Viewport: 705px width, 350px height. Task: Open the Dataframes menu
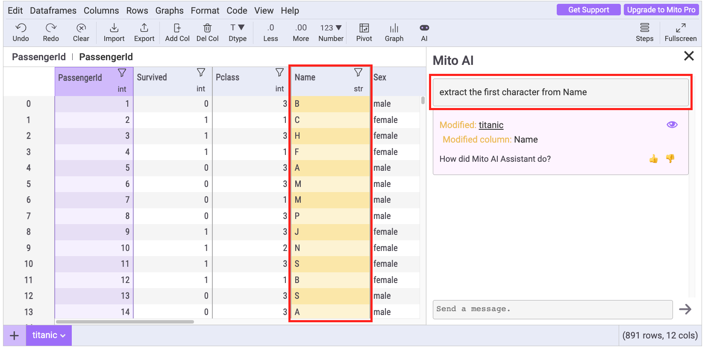click(53, 11)
